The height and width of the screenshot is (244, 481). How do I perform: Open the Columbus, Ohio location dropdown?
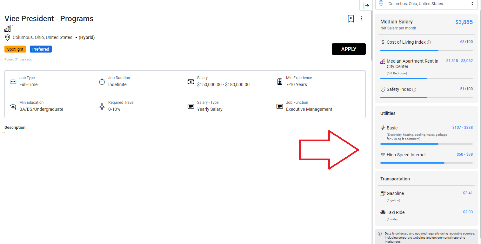(426, 4)
